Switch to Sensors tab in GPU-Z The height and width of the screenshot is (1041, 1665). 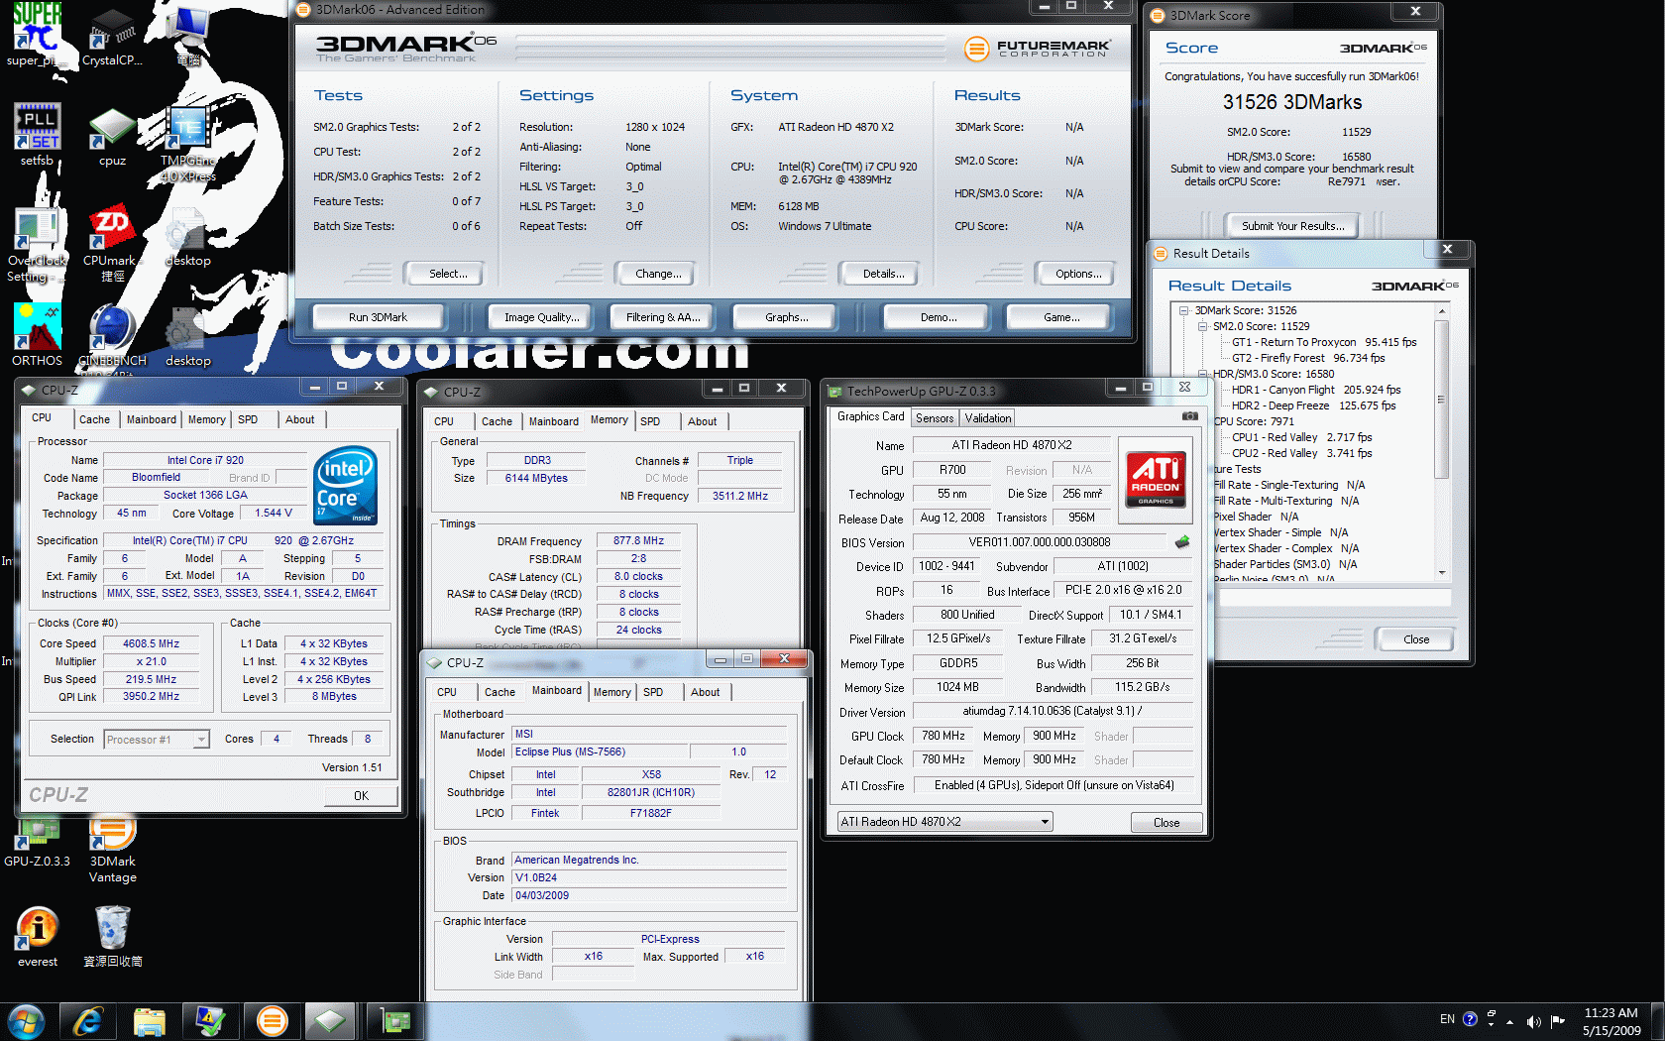(935, 418)
